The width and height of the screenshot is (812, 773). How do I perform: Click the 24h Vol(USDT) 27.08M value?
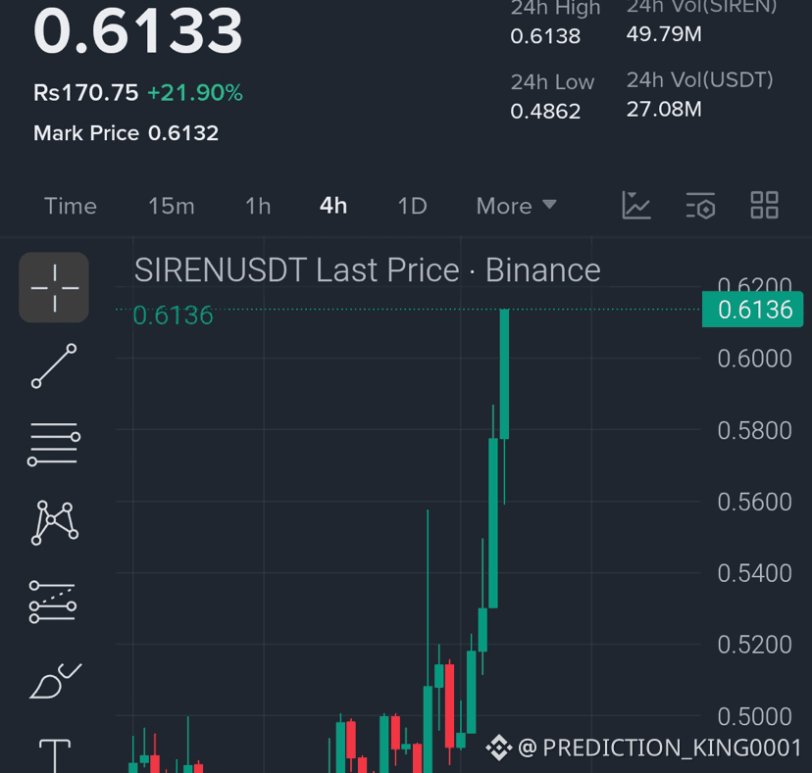tap(664, 109)
